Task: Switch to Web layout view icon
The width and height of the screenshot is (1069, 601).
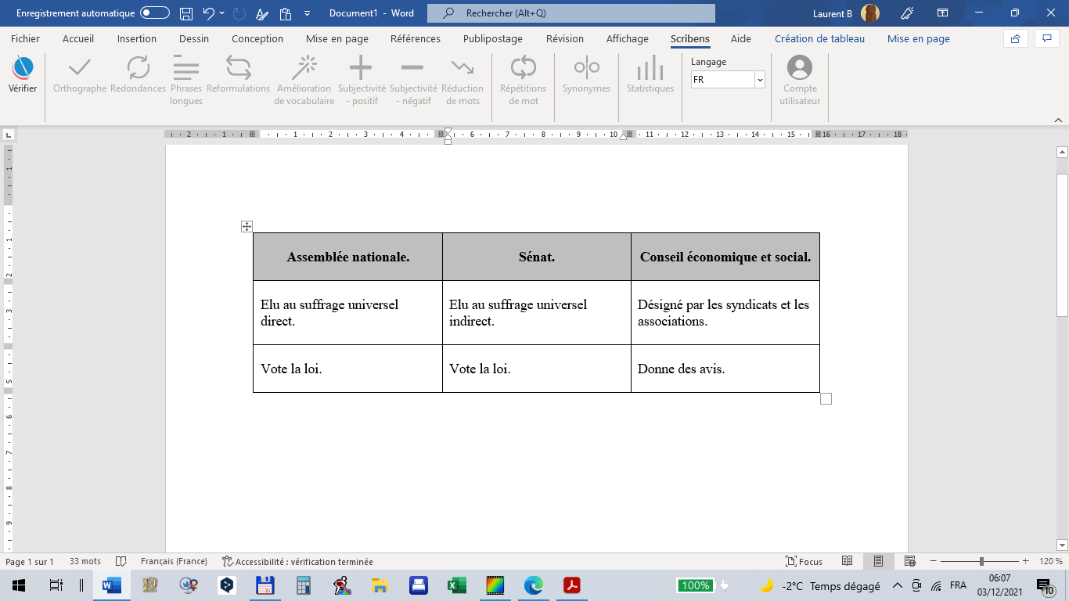Action: coord(909,561)
